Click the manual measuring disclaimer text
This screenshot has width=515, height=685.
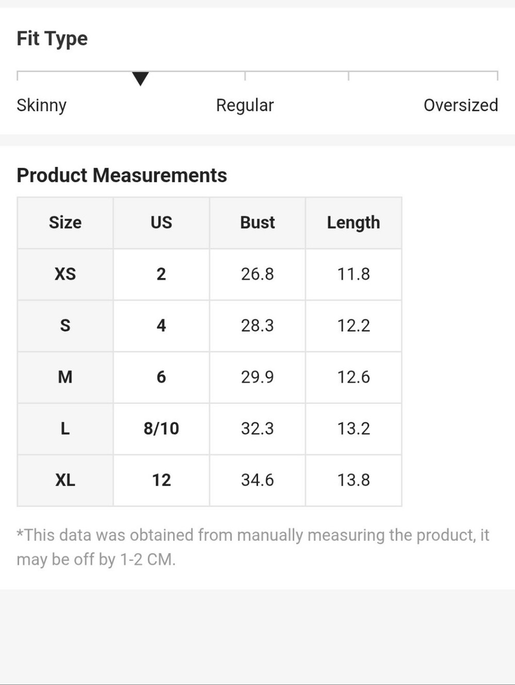click(253, 547)
